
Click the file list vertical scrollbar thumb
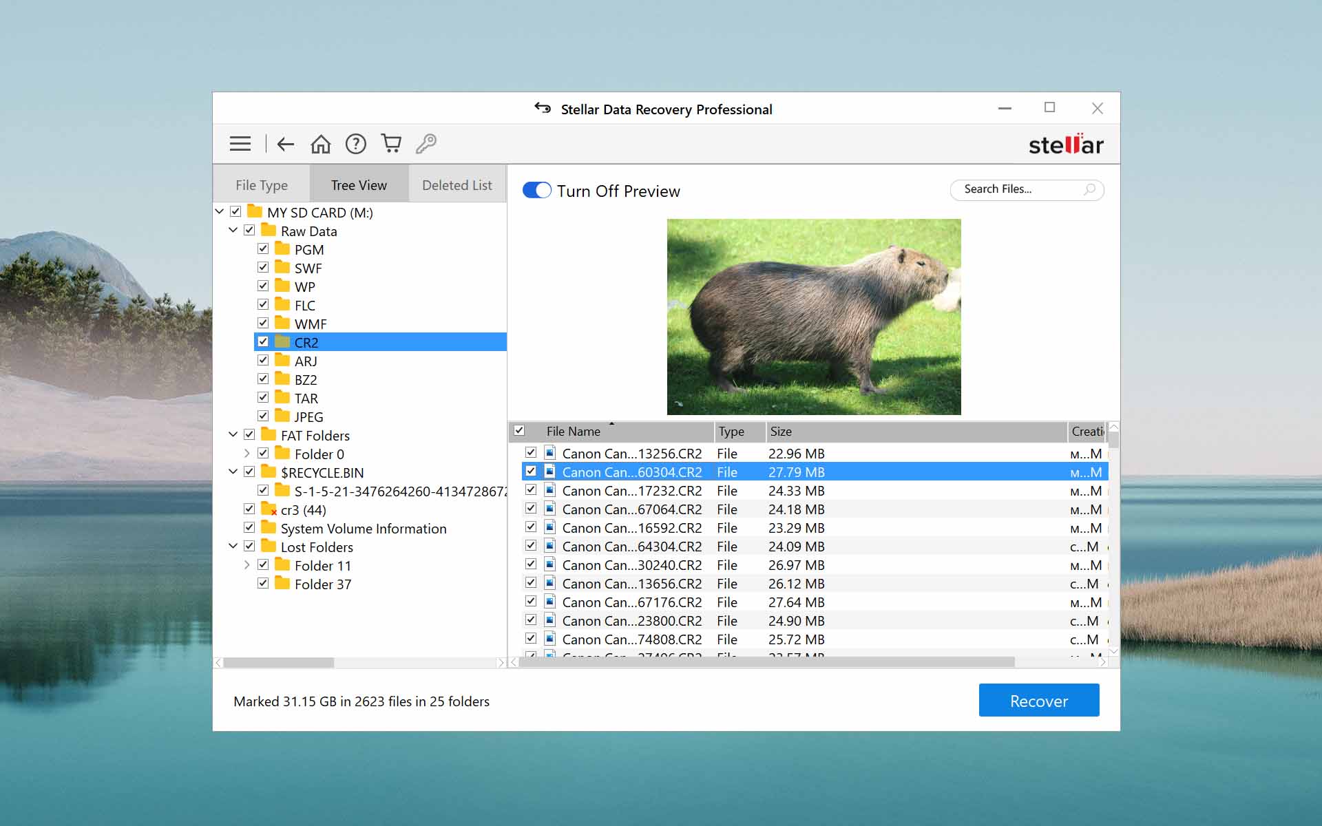click(x=1113, y=440)
